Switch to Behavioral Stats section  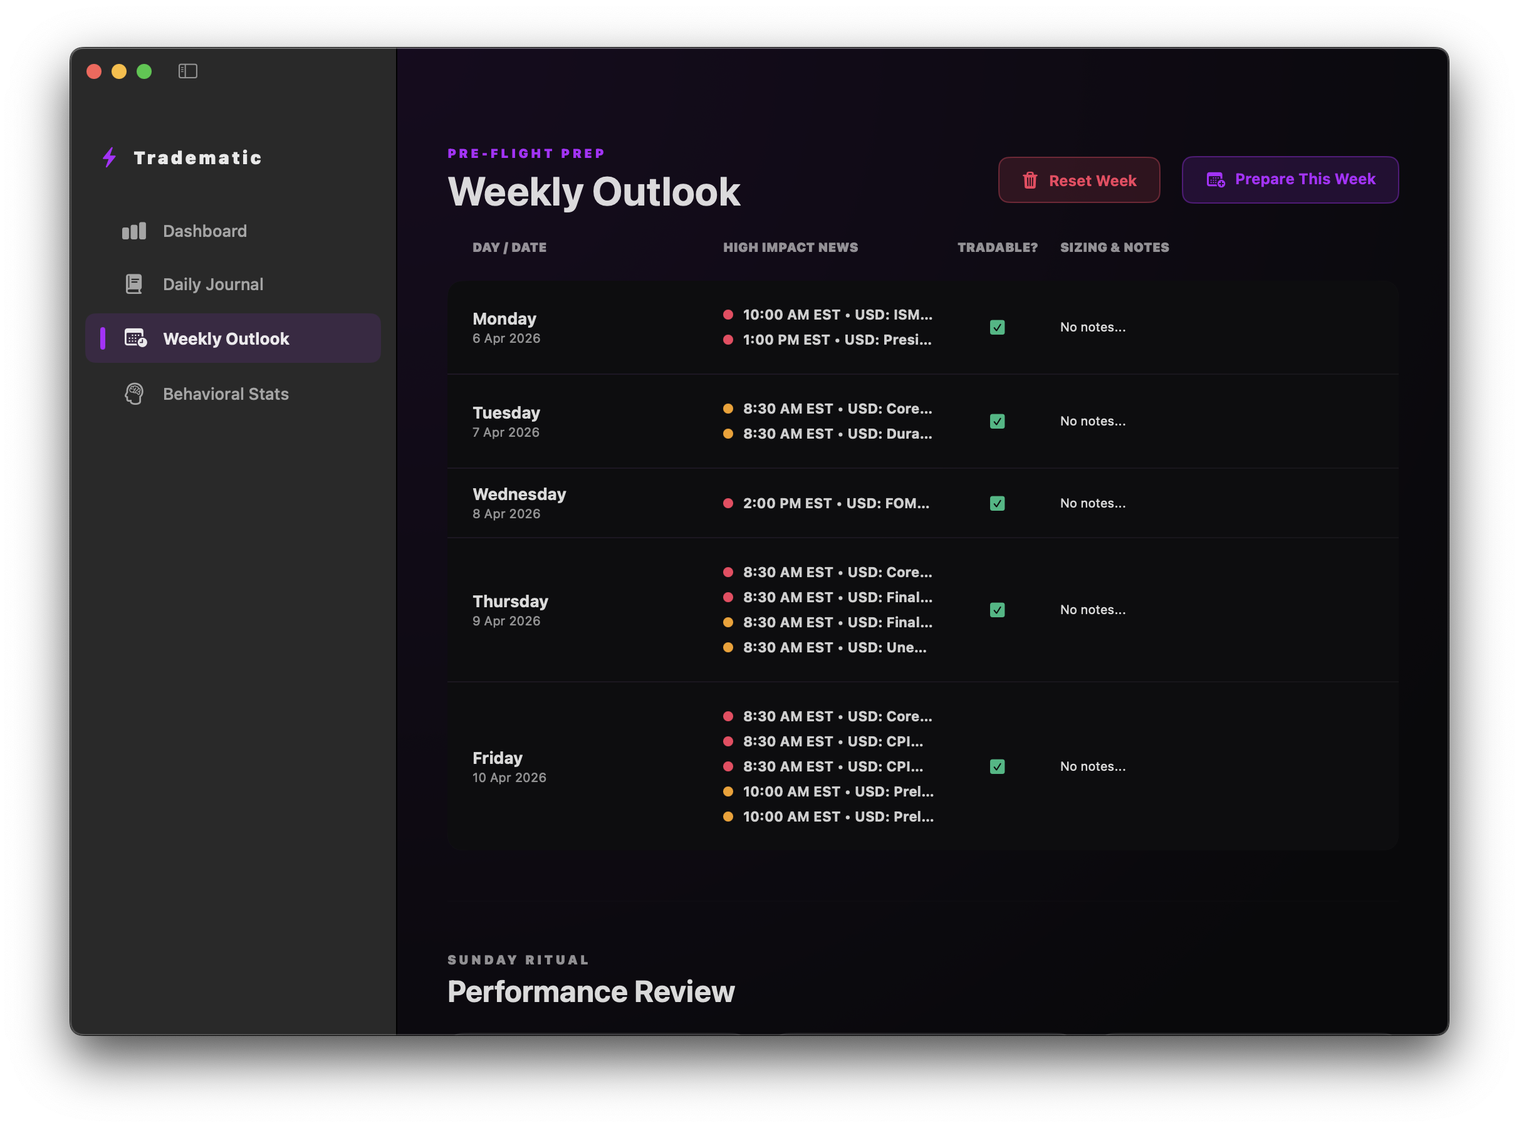(226, 394)
